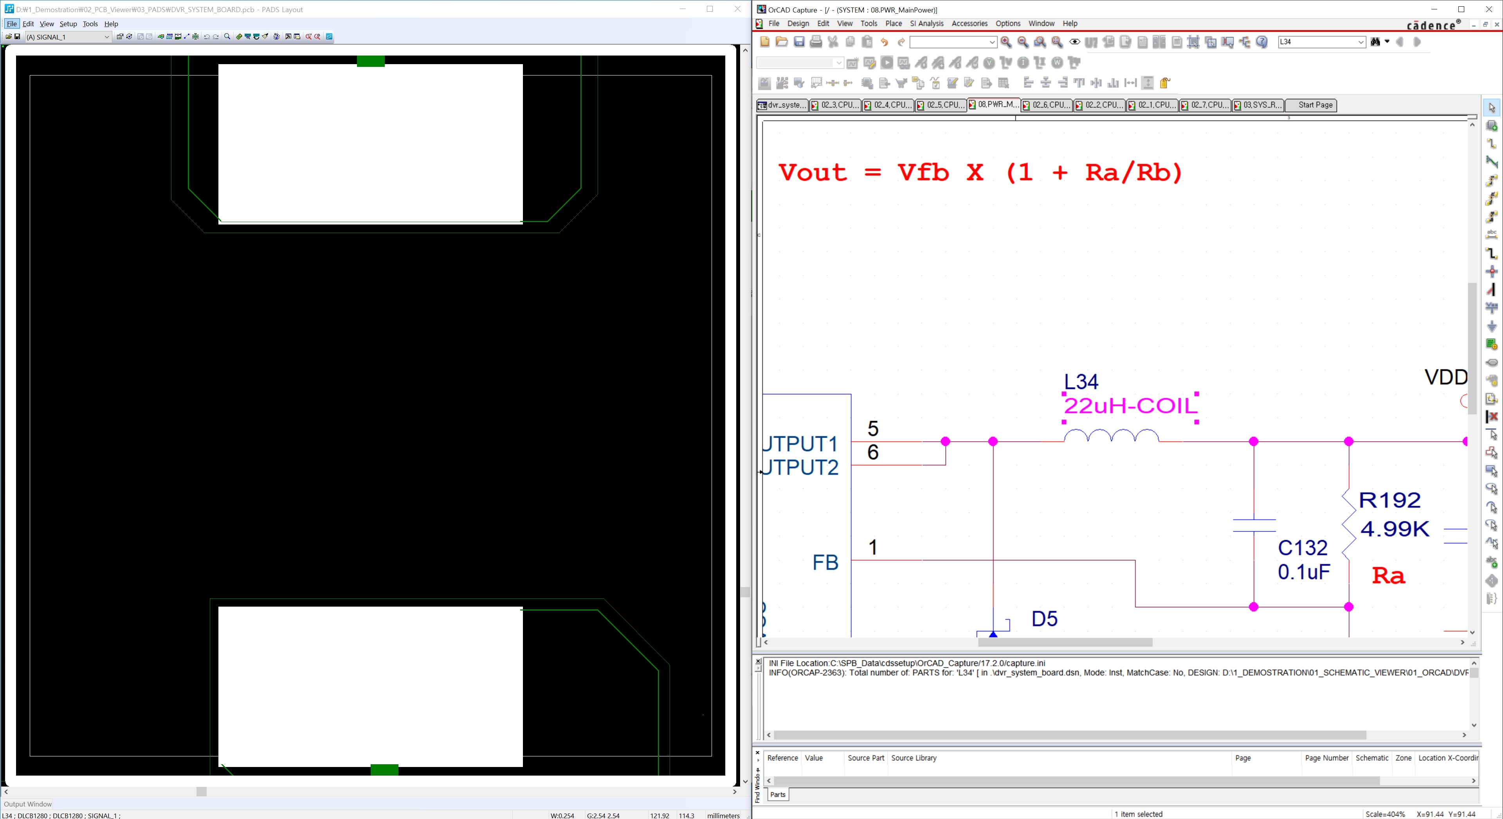This screenshot has height=819, width=1503.
Task: Click the binoculars search icon
Action: click(x=1376, y=42)
